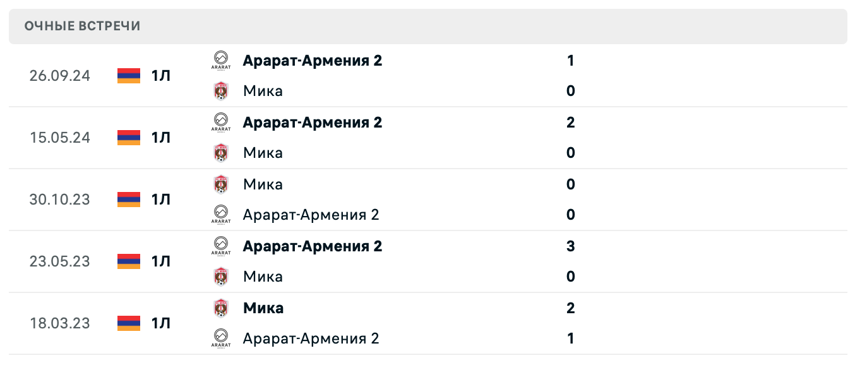Click the score 2 next to Mika on 18.03.23
Screen dimensions: 855x365
coord(570,308)
